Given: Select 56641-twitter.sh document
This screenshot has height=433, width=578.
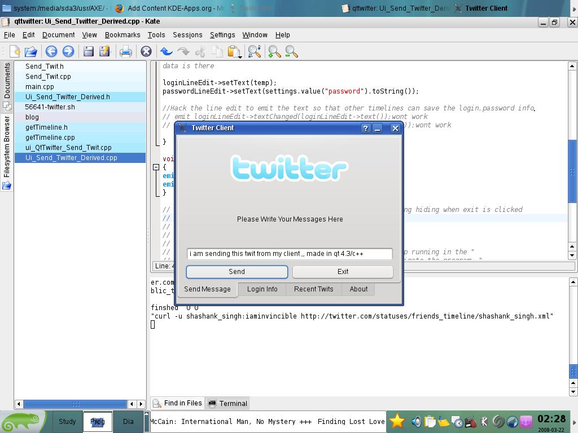Looking at the screenshot, I should click(x=80, y=107).
